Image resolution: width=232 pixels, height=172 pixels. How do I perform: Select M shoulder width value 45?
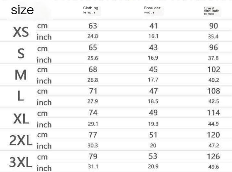[154, 69]
